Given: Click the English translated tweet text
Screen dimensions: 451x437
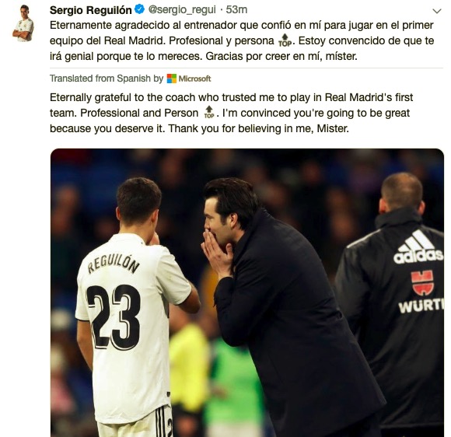Looking at the screenshot, I should [x=231, y=113].
